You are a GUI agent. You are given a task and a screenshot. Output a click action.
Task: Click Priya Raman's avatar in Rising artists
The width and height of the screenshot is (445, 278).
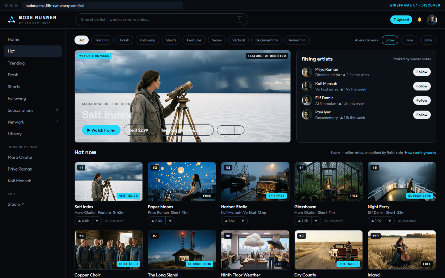tap(307, 72)
